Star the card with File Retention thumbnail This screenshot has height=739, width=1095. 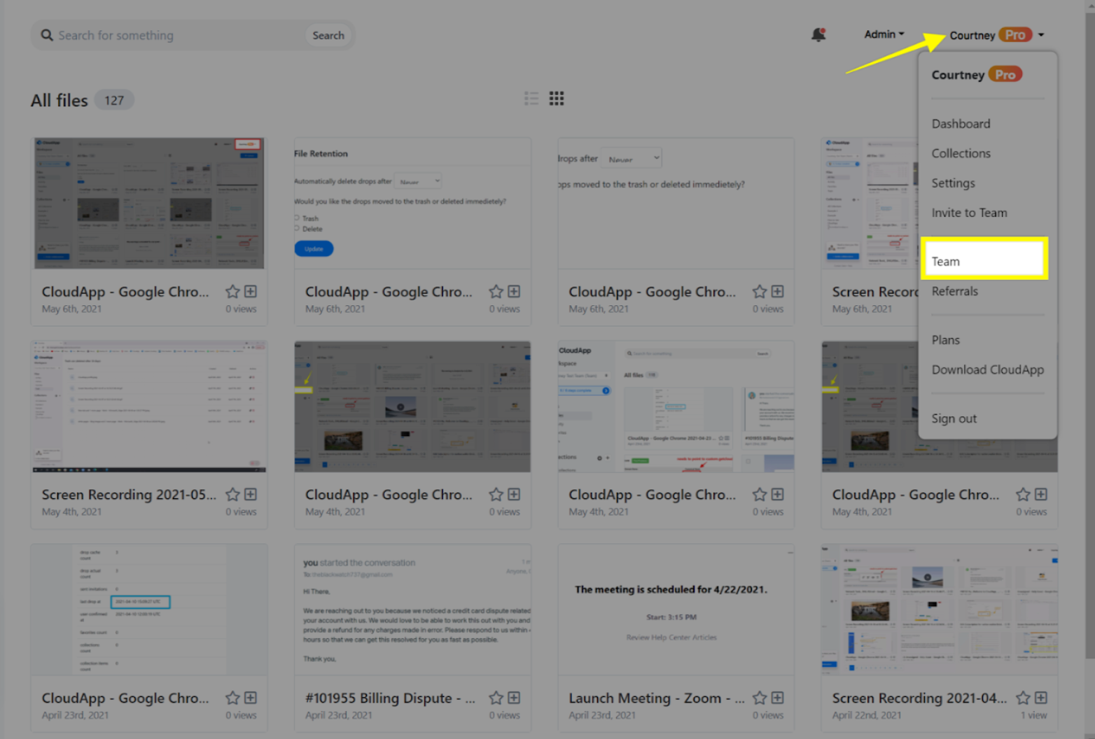(496, 291)
